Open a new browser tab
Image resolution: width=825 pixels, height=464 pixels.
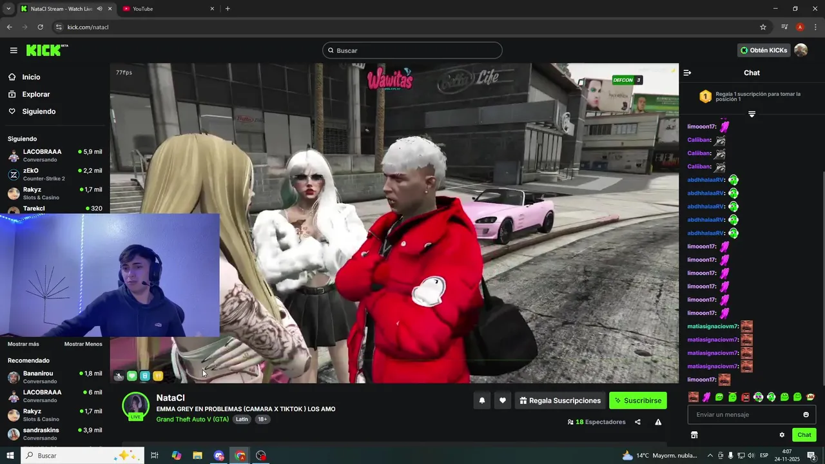tap(228, 8)
